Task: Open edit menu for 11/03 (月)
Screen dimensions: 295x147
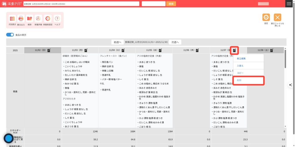Action: [86, 50]
